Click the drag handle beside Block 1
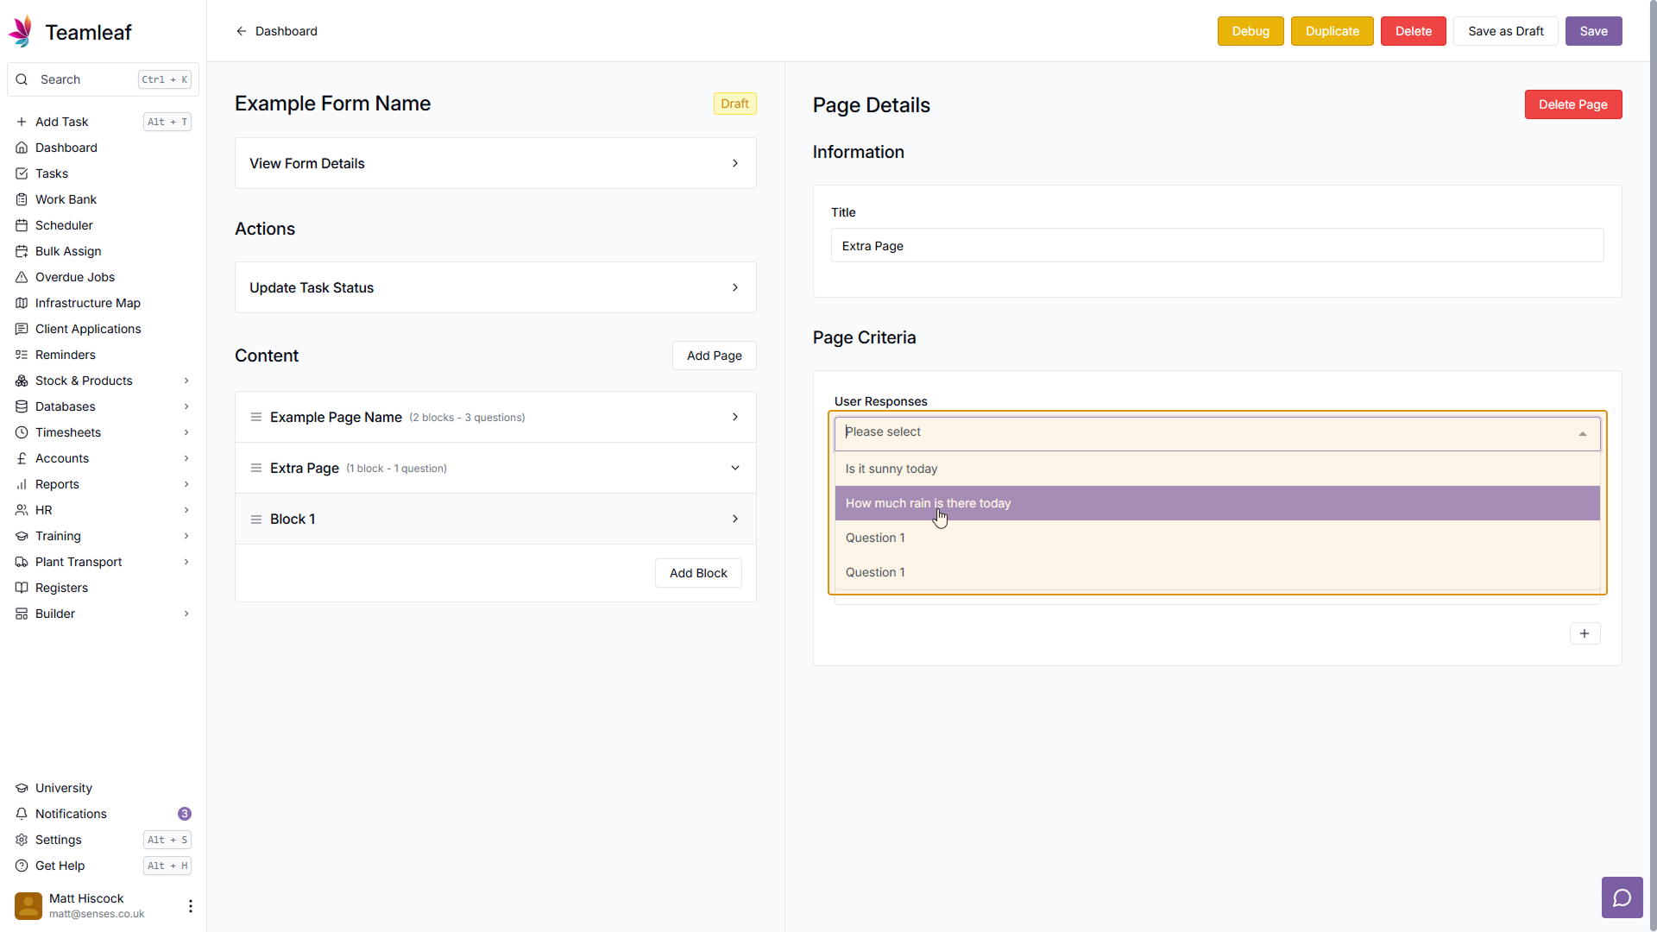1657x932 pixels. [x=256, y=520]
